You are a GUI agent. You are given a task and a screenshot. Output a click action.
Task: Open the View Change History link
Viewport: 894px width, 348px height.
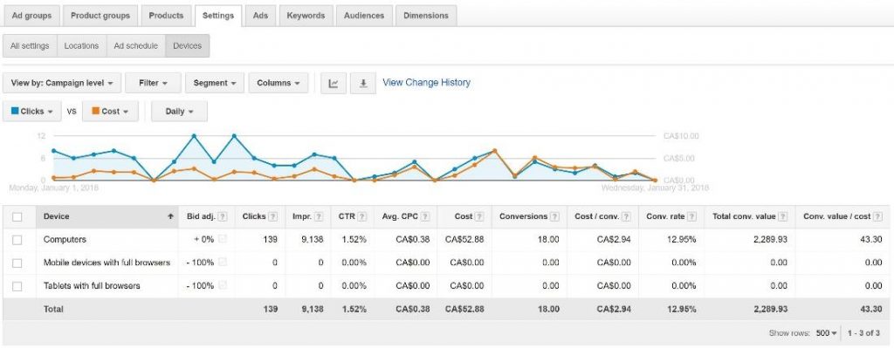pos(426,83)
